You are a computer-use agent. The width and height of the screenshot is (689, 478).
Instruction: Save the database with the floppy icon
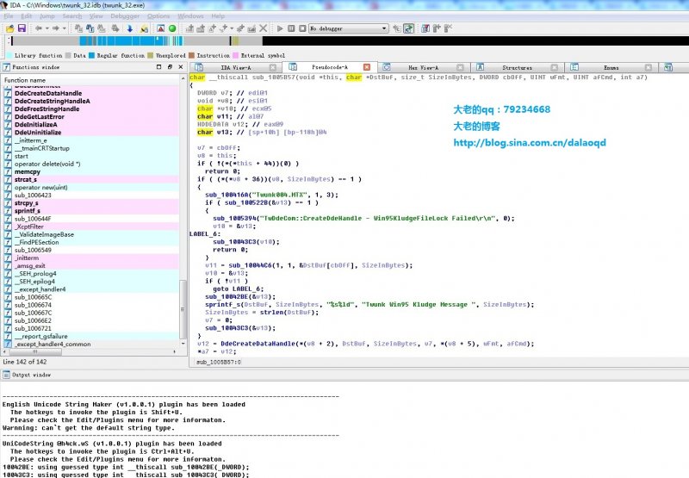tap(21, 28)
